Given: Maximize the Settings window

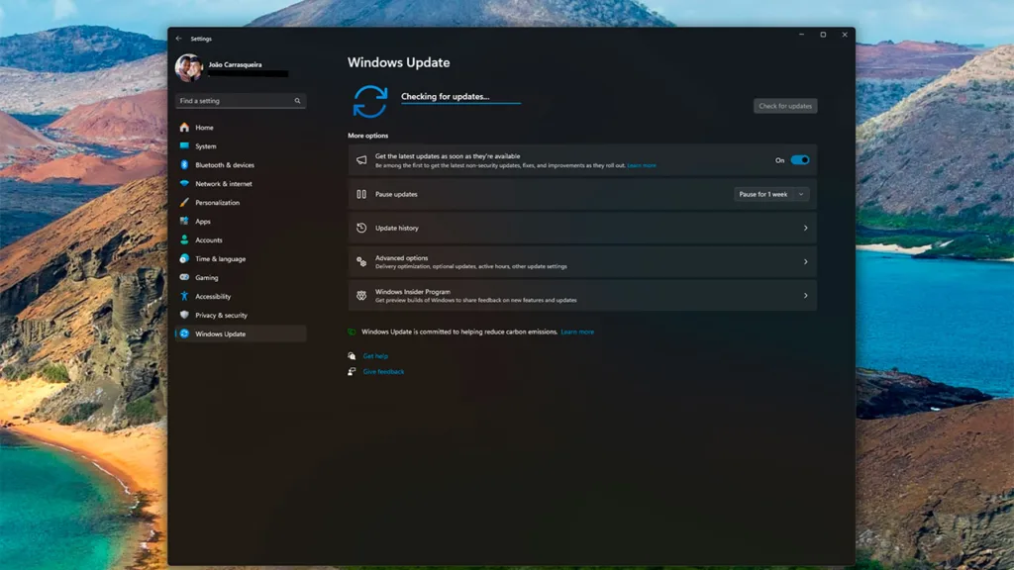Looking at the screenshot, I should pos(823,35).
